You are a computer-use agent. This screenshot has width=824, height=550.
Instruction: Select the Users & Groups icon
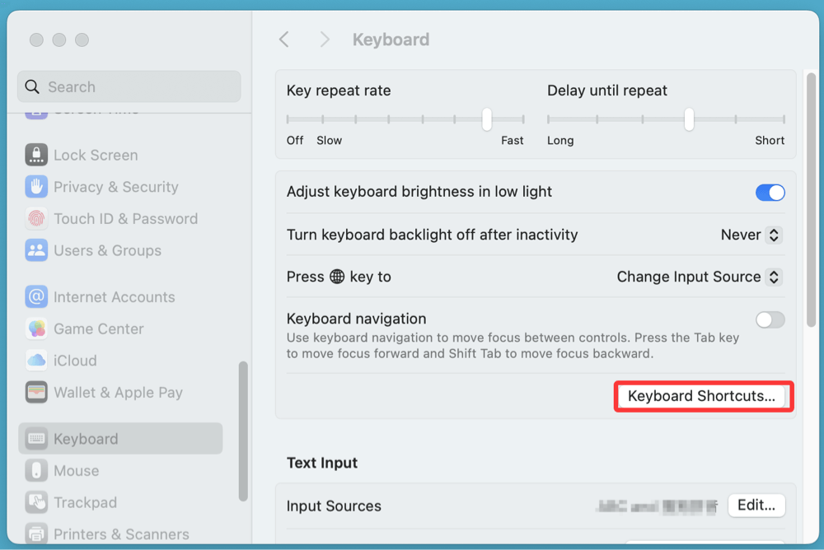36,250
